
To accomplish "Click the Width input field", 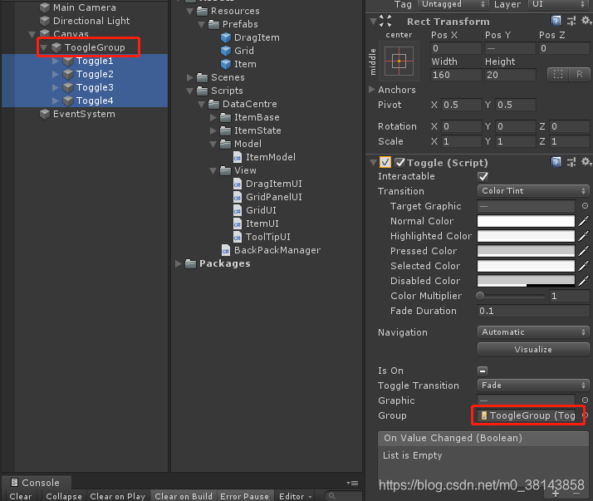I will click(456, 75).
